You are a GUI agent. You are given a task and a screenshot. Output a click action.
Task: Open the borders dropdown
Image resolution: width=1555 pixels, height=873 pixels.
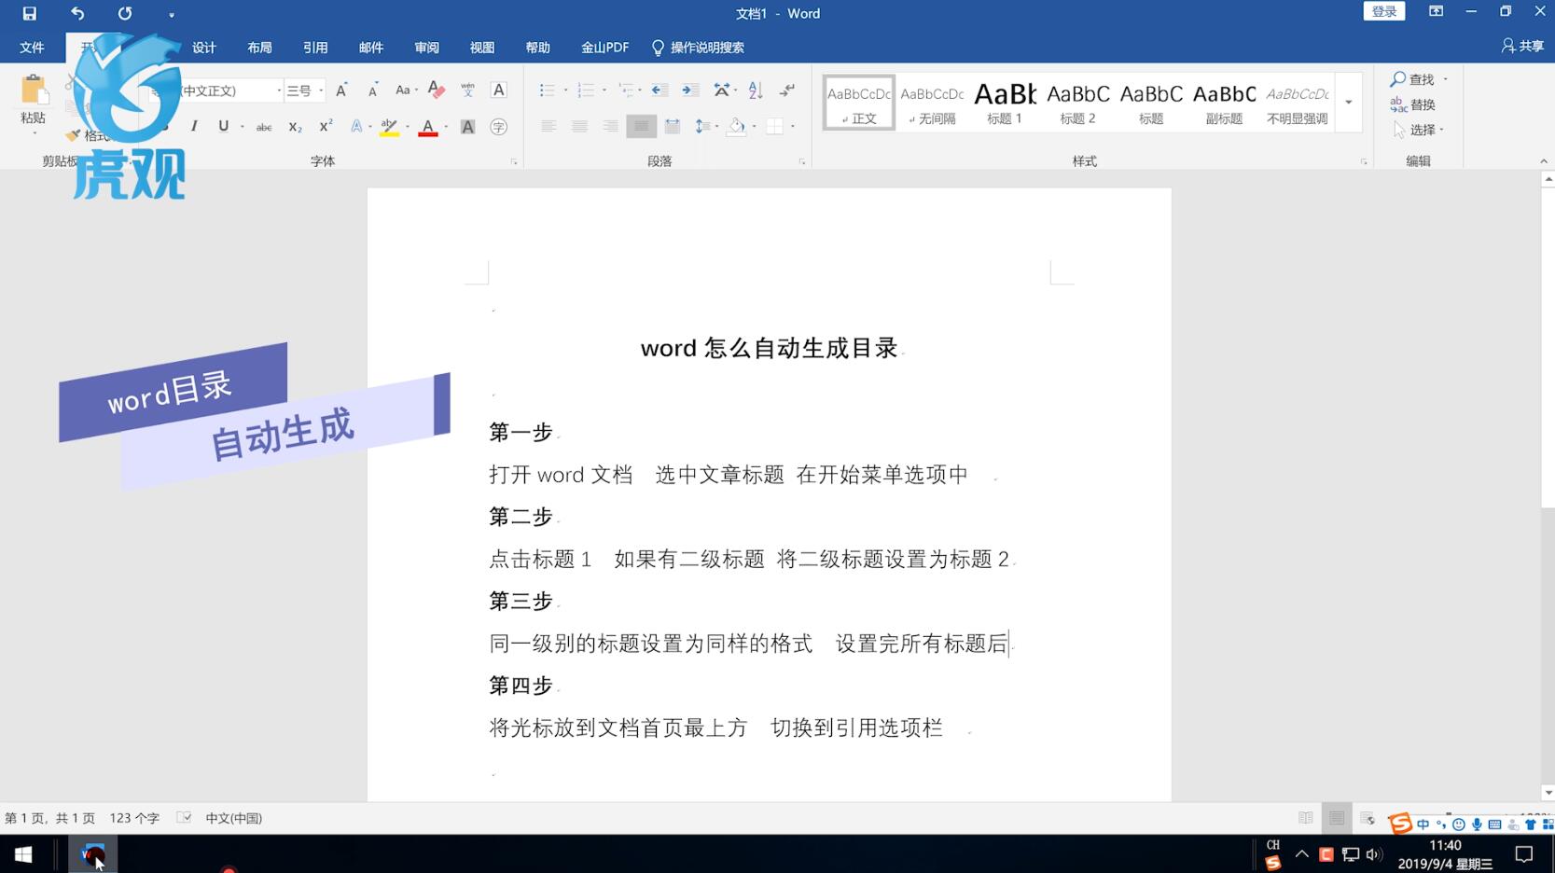(793, 127)
